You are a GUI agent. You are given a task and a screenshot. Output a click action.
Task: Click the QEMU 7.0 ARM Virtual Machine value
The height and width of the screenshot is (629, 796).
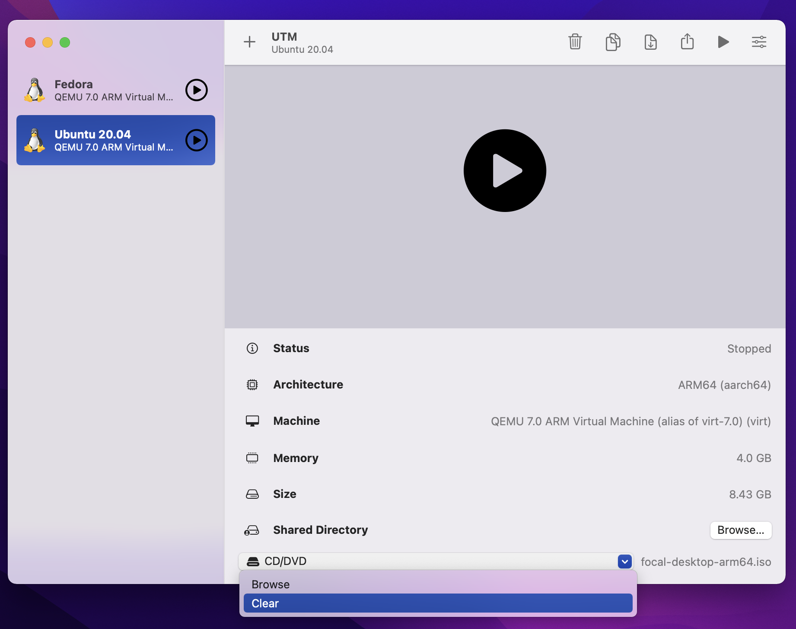631,421
